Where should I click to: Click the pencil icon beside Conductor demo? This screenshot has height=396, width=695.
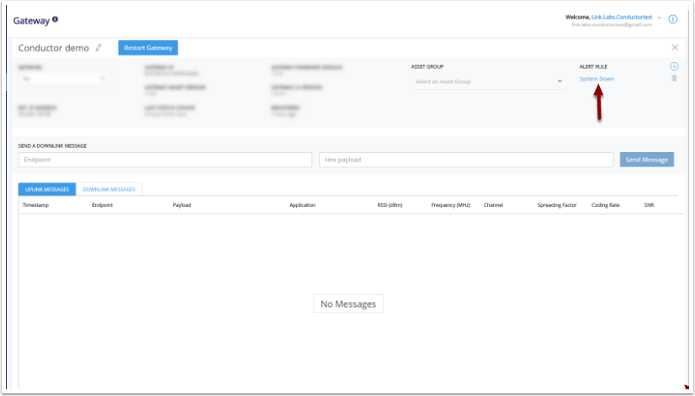coord(98,48)
